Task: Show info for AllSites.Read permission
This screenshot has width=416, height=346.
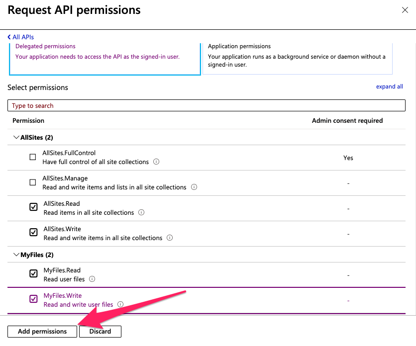Action: 141,212
